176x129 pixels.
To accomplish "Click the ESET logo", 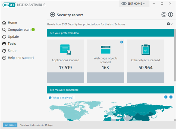I will [9, 5].
